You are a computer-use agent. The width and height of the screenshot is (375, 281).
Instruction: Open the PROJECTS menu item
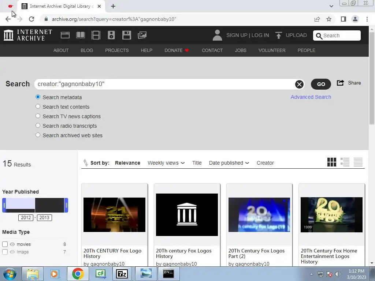[117, 50]
